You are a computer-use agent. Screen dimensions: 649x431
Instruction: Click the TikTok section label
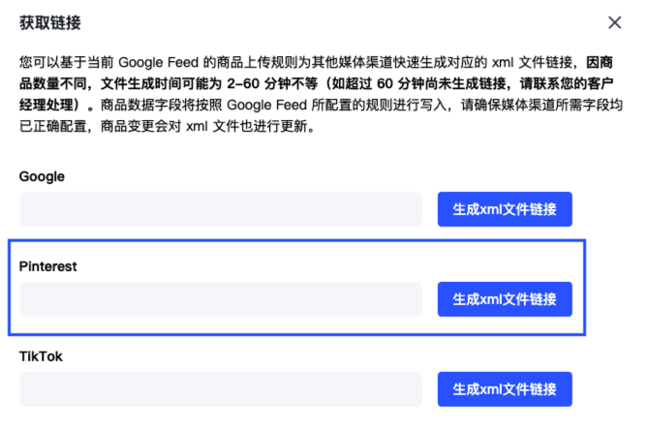41,356
